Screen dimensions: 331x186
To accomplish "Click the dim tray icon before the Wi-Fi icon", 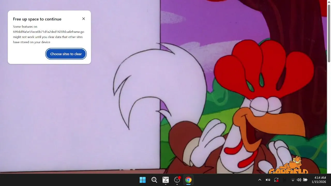I will (284, 180).
